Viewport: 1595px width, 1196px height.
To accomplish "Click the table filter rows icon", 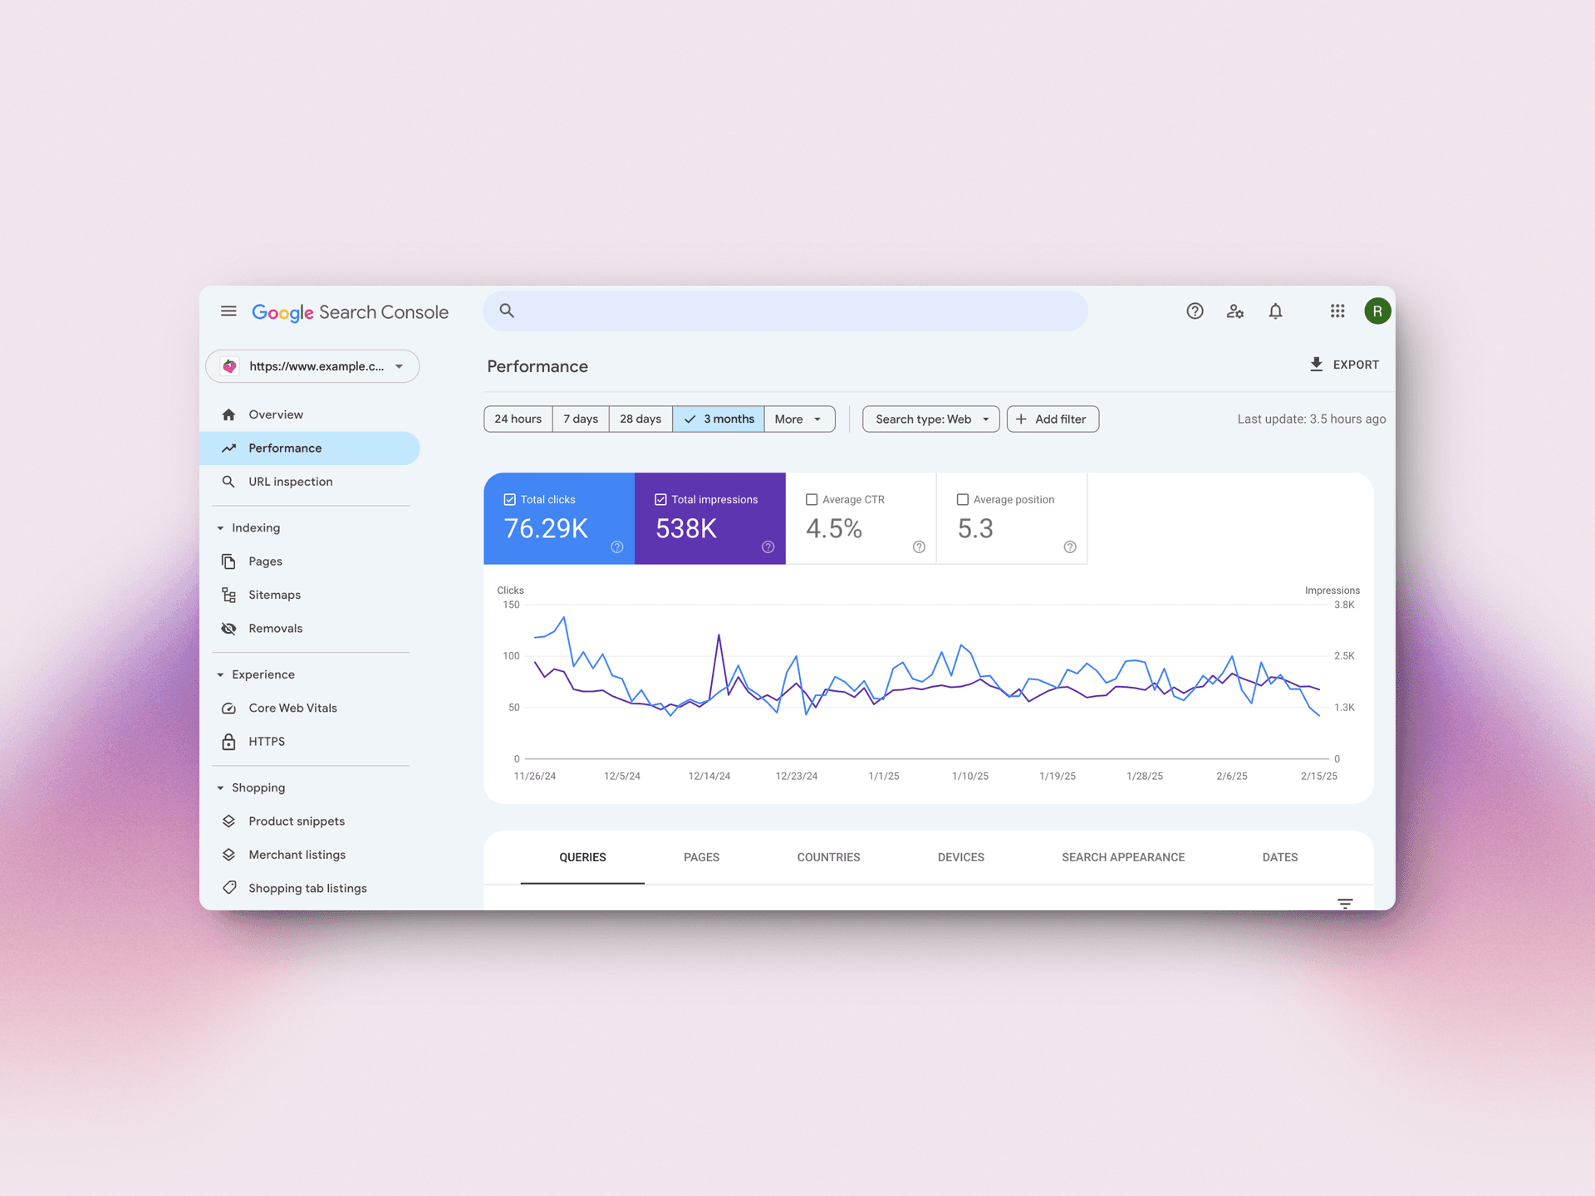I will click(x=1345, y=904).
